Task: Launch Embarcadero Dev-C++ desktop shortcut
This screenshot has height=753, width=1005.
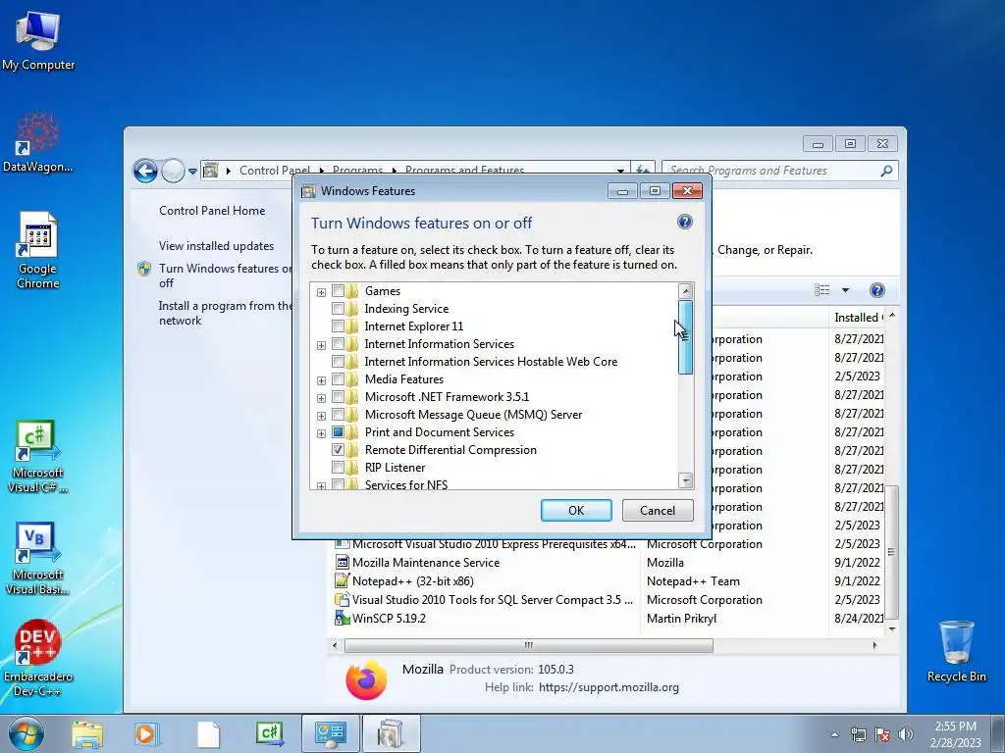Action: click(x=38, y=658)
